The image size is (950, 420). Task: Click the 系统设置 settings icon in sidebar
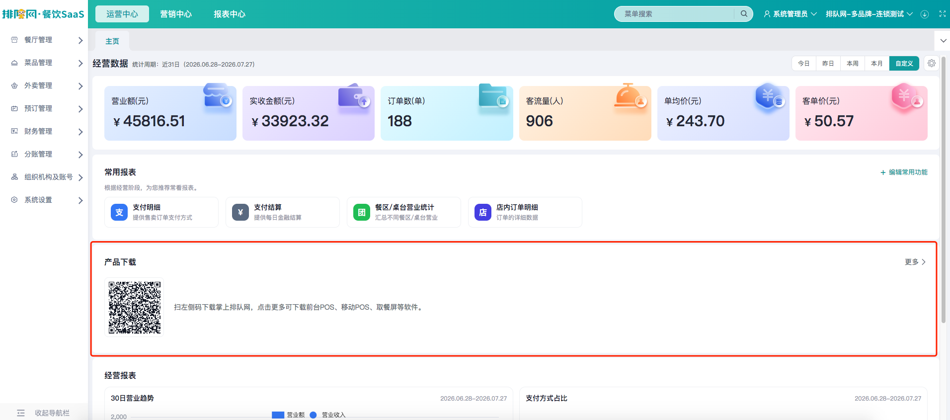pyautogui.click(x=14, y=200)
